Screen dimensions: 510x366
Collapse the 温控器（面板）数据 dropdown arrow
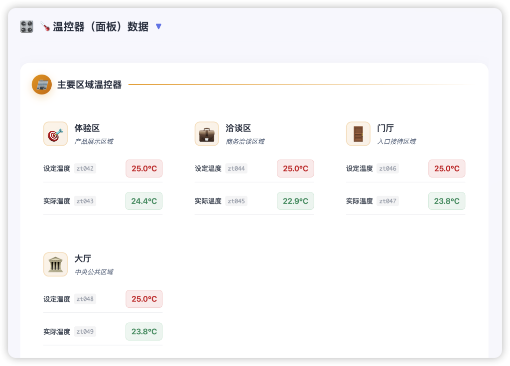pos(158,26)
